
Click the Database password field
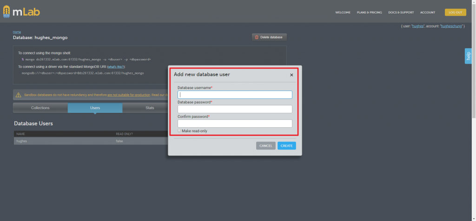235,109
